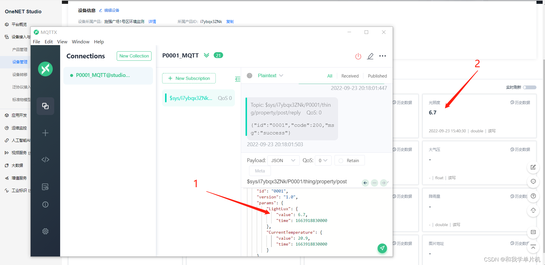Click the OneNET floating headset support icon

pyautogui.click(x=533, y=210)
